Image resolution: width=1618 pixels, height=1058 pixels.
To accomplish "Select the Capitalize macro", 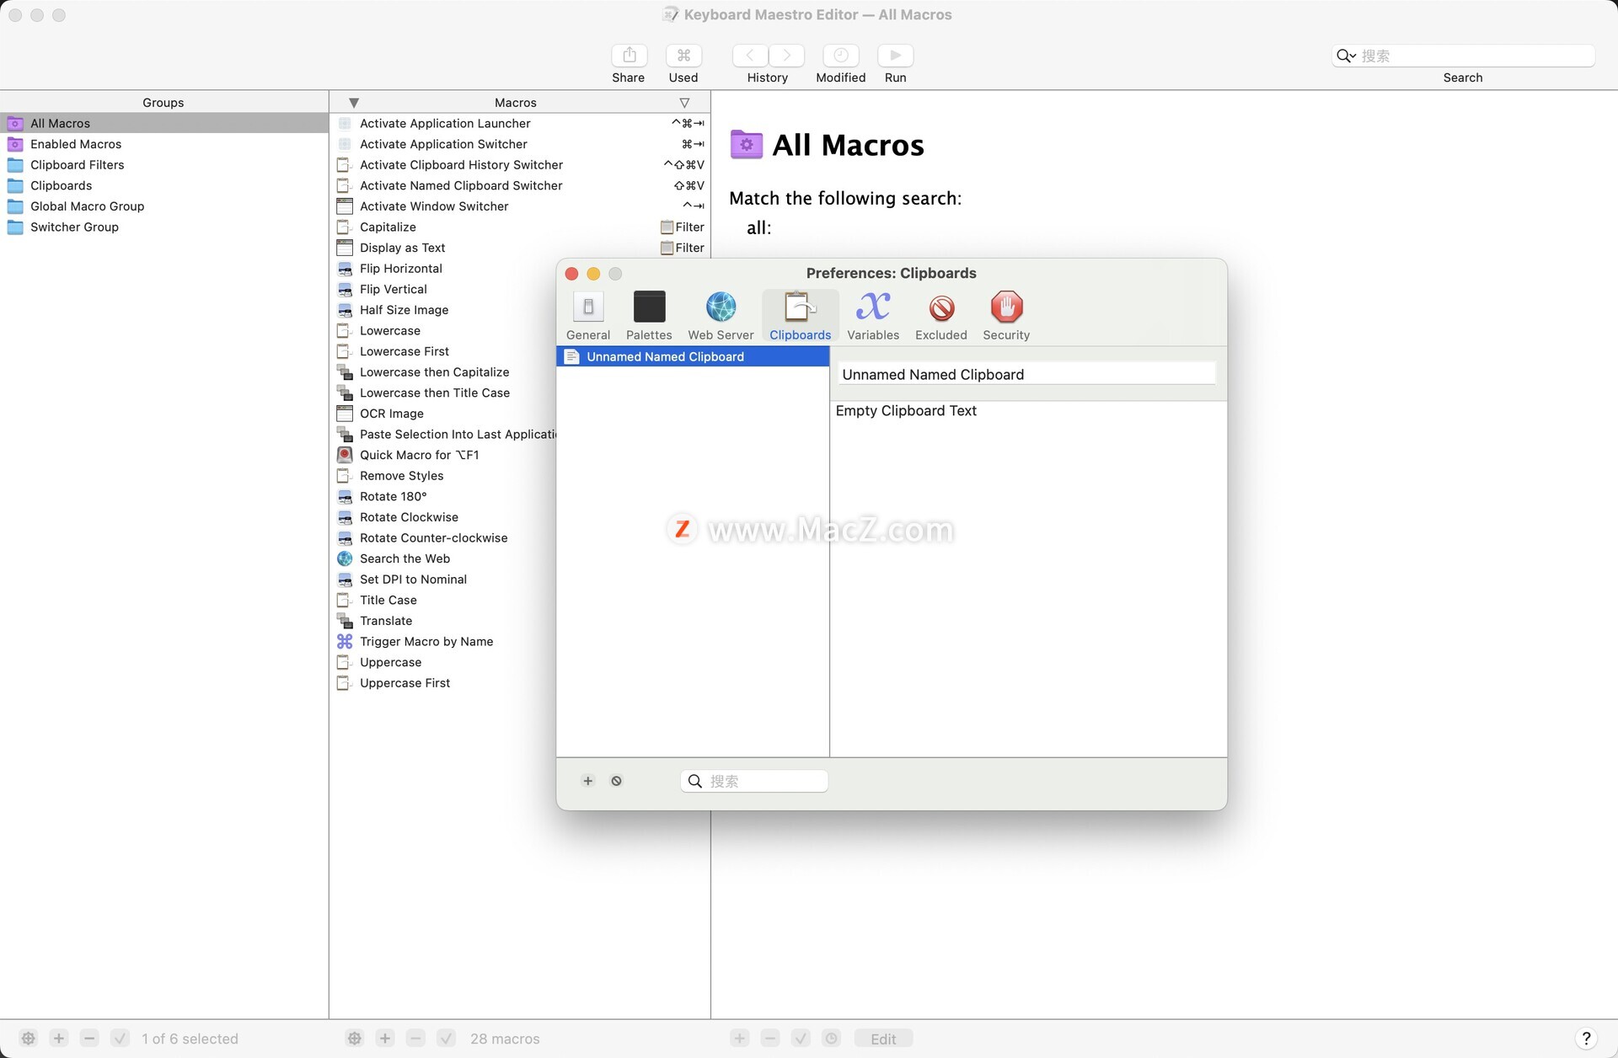I will [520, 227].
